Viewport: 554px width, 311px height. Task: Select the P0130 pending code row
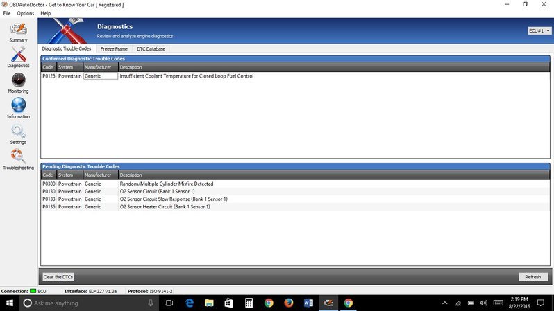(x=295, y=191)
